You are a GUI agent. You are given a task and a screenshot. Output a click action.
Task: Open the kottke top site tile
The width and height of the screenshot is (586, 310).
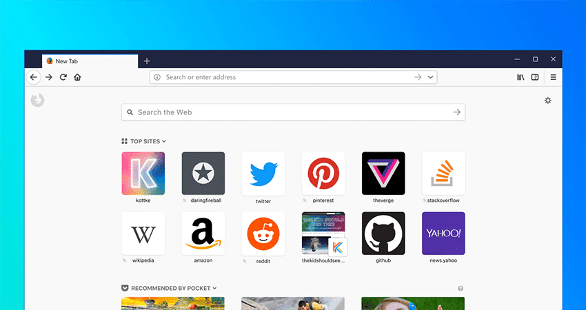tap(143, 174)
